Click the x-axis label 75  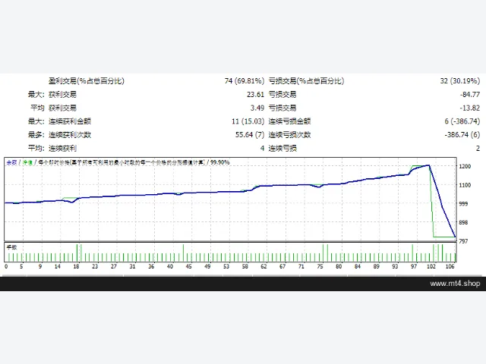click(x=320, y=266)
